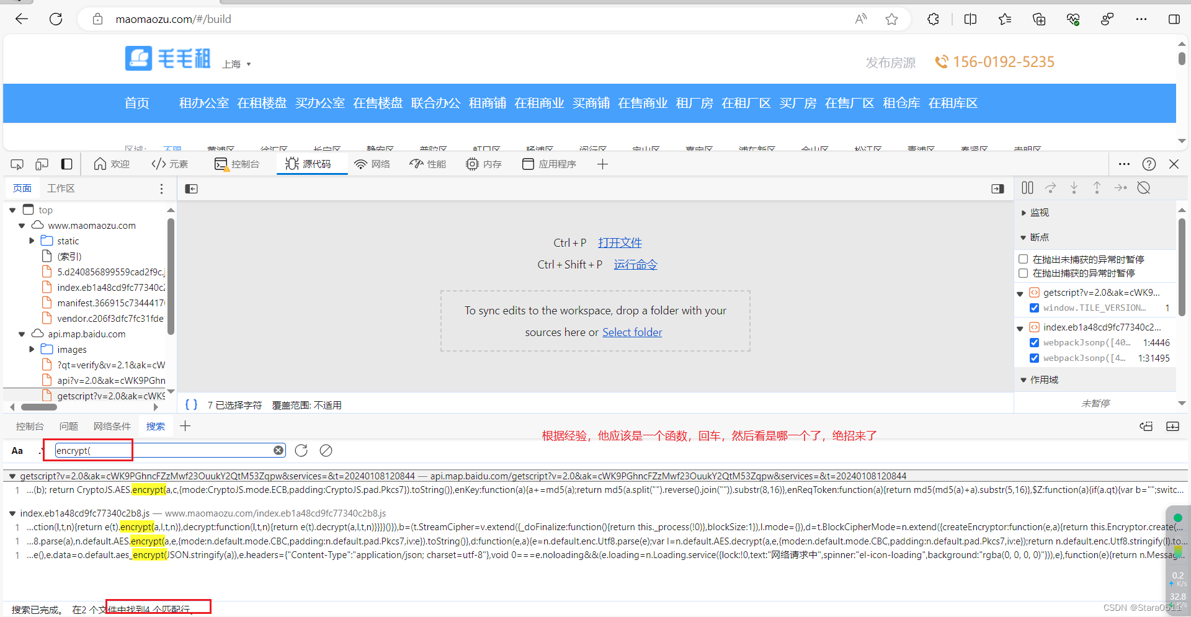Deactivate breakpoints icon
This screenshot has width=1191, height=617.
1144,188
